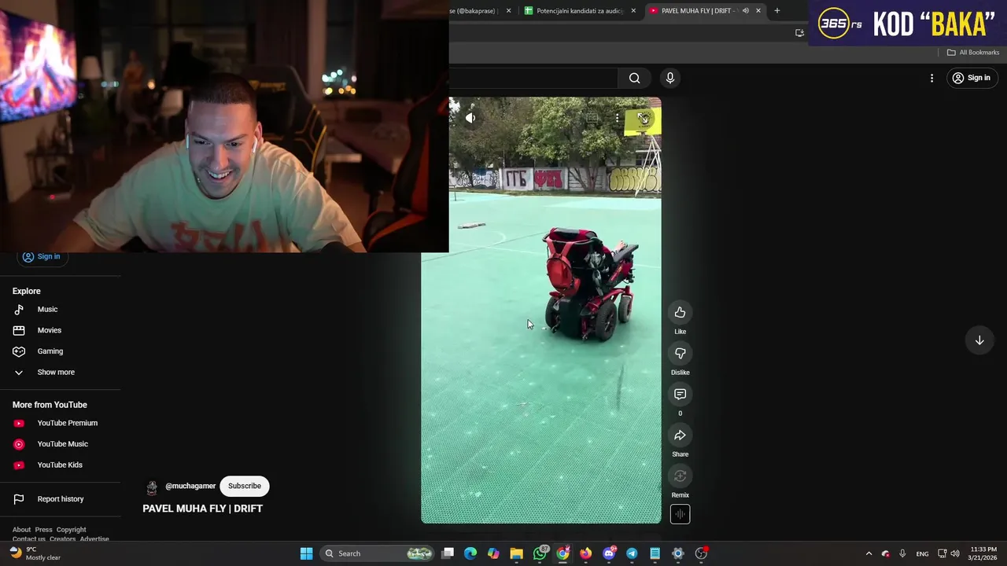The width and height of the screenshot is (1007, 566).
Task: Open the ENG language switcher
Action: 922,553
